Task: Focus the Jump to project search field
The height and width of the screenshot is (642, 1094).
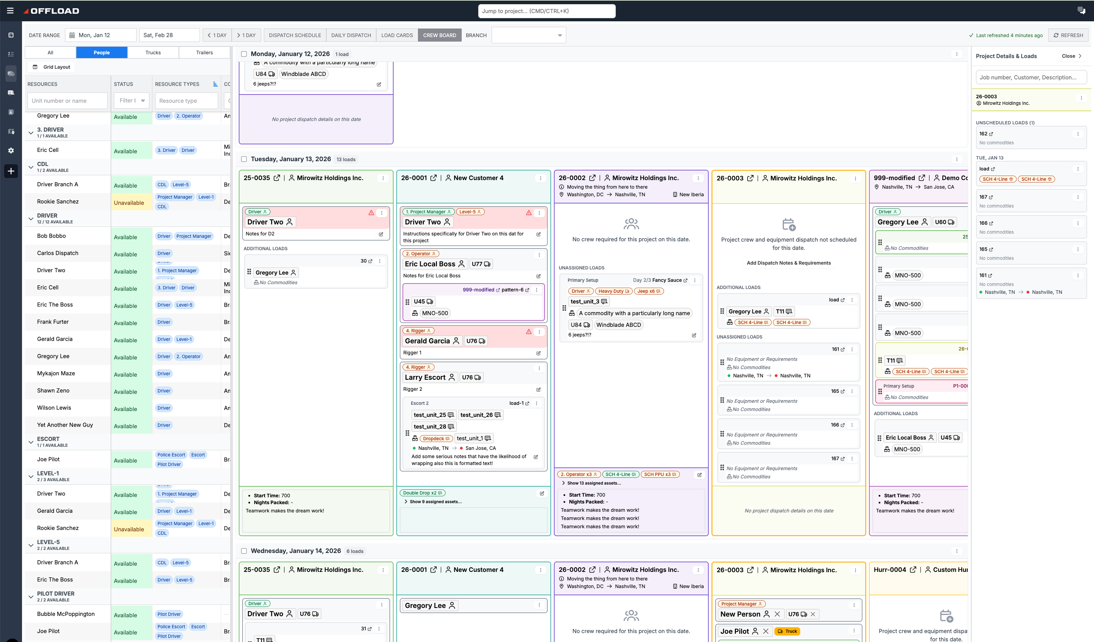Action: (547, 11)
